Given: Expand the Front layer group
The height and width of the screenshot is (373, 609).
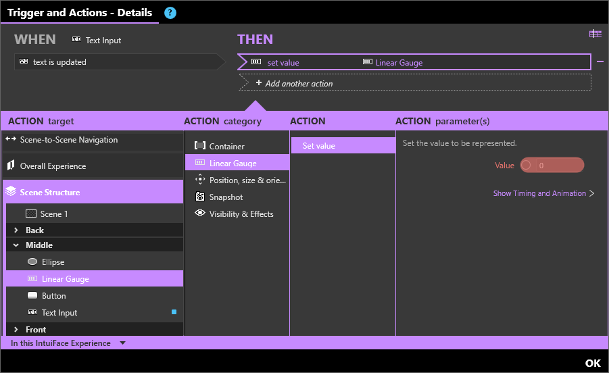Looking at the screenshot, I should (x=16, y=330).
